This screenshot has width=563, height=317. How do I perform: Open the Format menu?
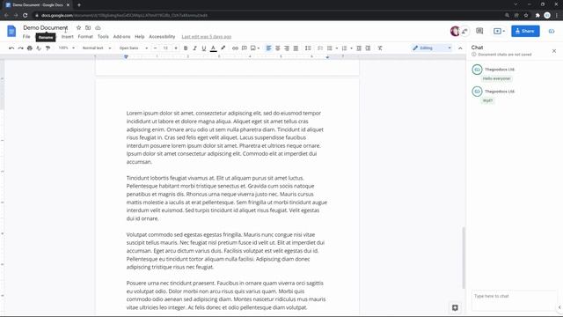click(85, 37)
